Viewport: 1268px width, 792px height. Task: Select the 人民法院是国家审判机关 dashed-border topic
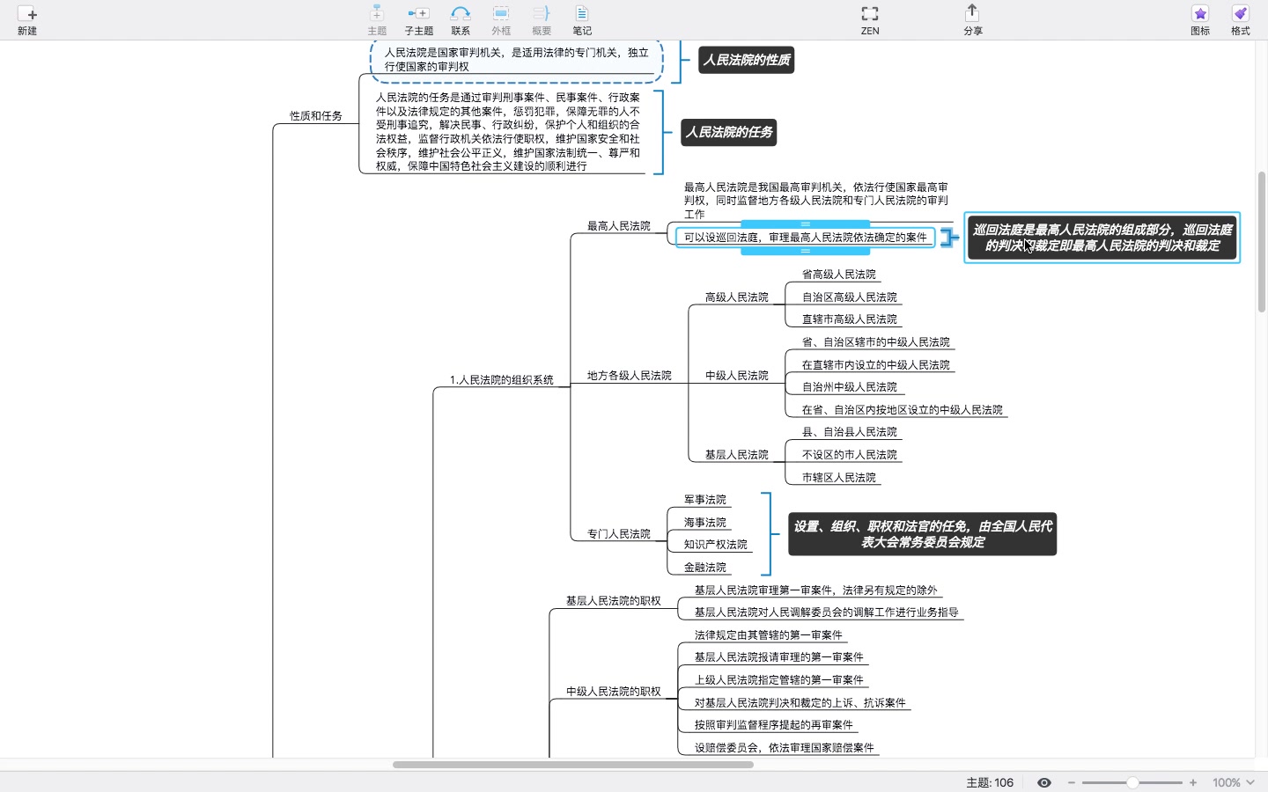(517, 60)
